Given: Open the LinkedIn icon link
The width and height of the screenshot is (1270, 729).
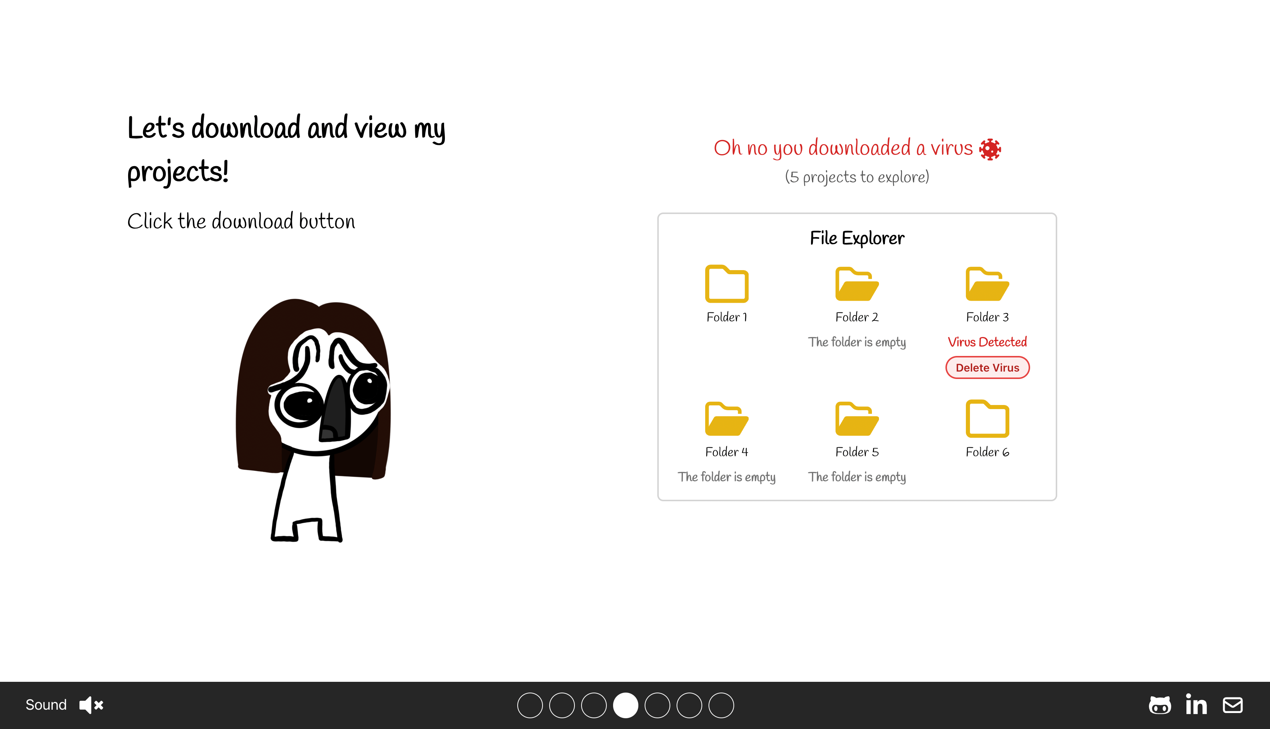Looking at the screenshot, I should click(1196, 705).
